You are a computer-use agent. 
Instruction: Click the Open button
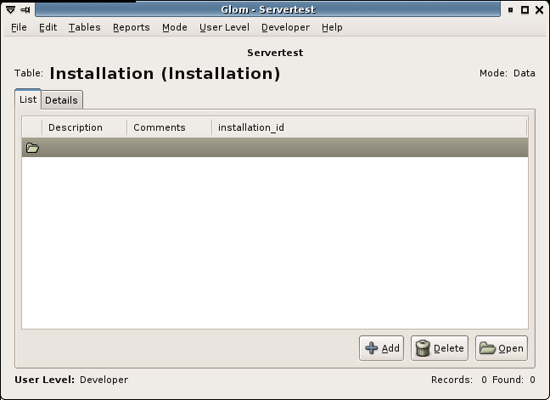click(502, 348)
